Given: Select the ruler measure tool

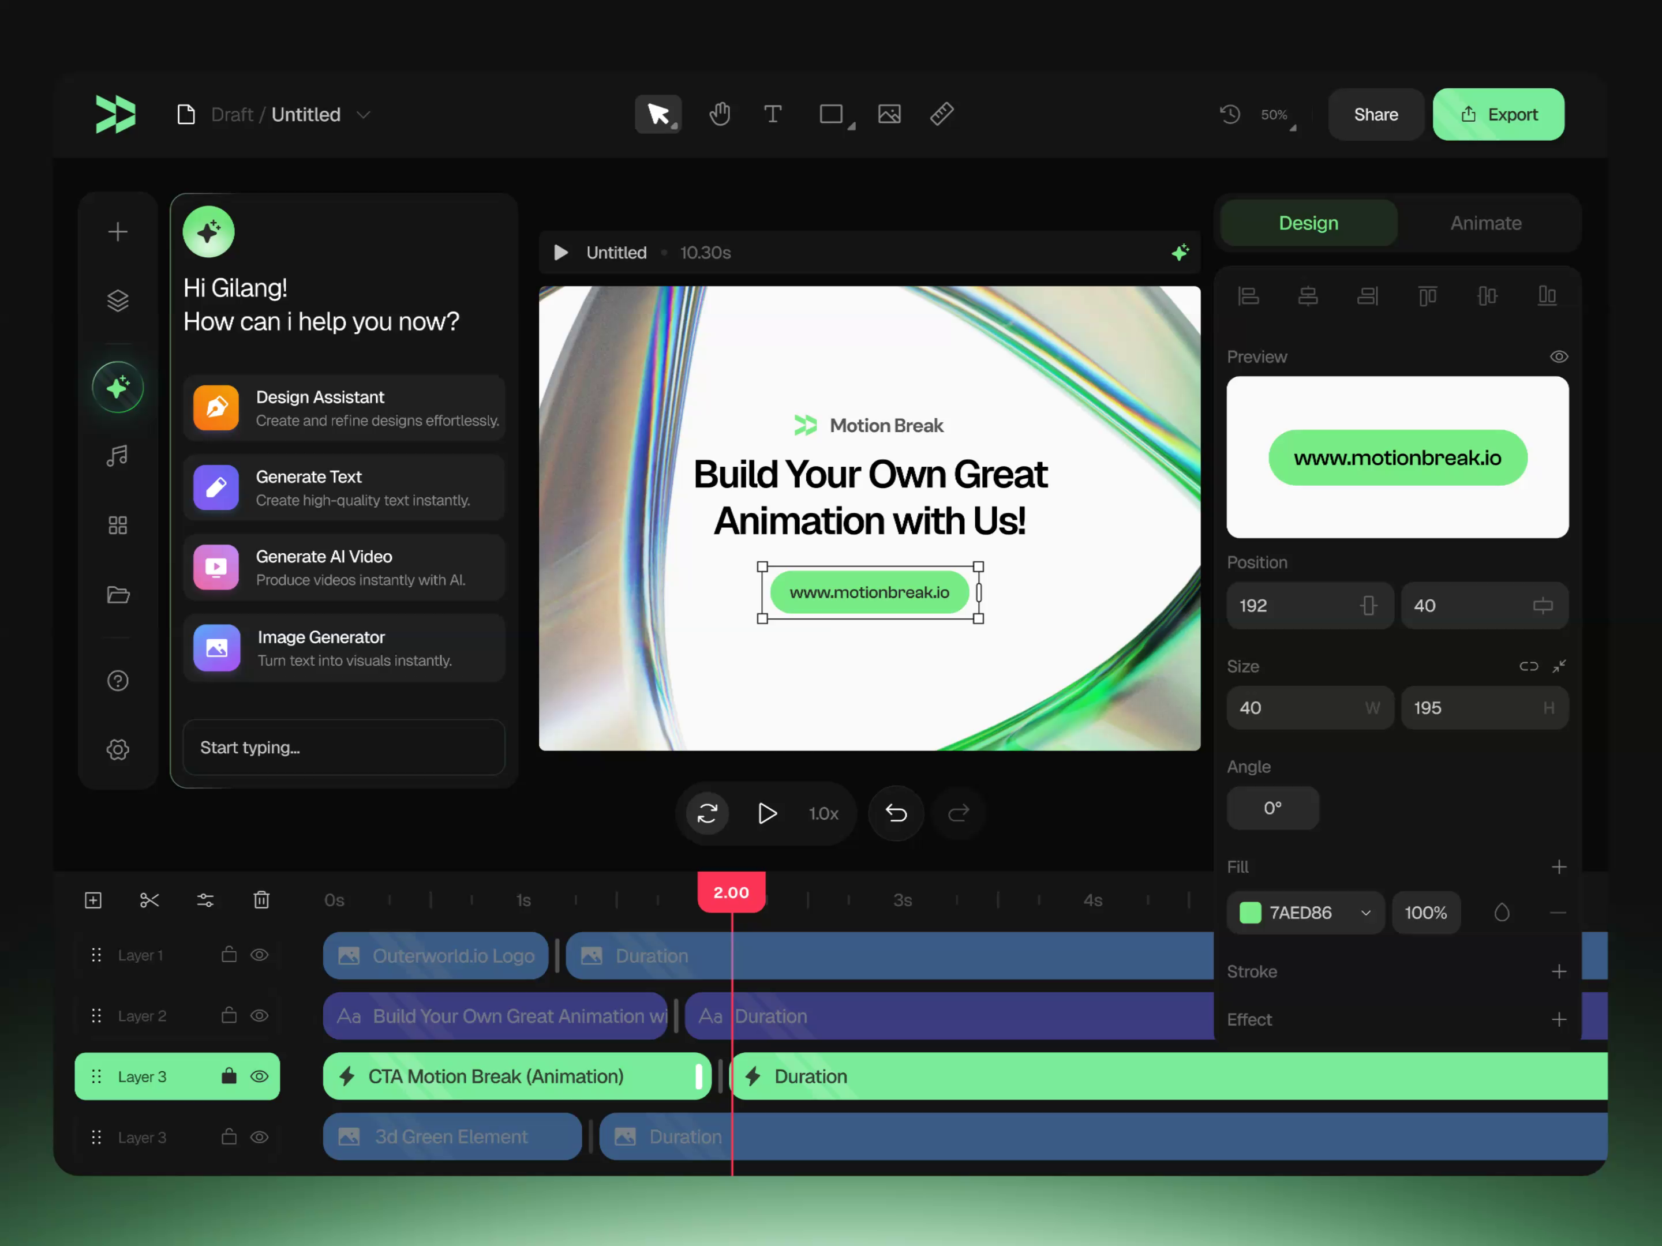Looking at the screenshot, I should click(941, 114).
